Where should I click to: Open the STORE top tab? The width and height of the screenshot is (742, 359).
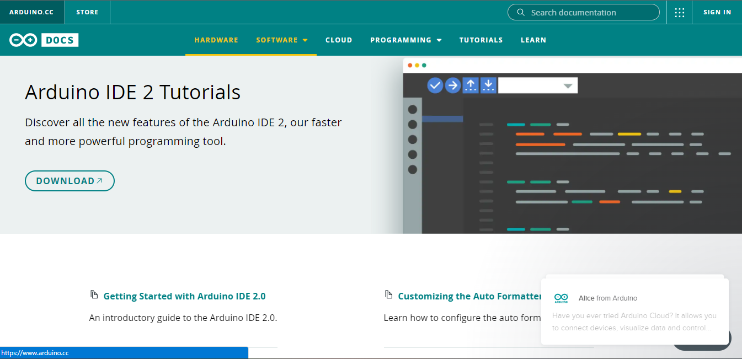pos(87,12)
